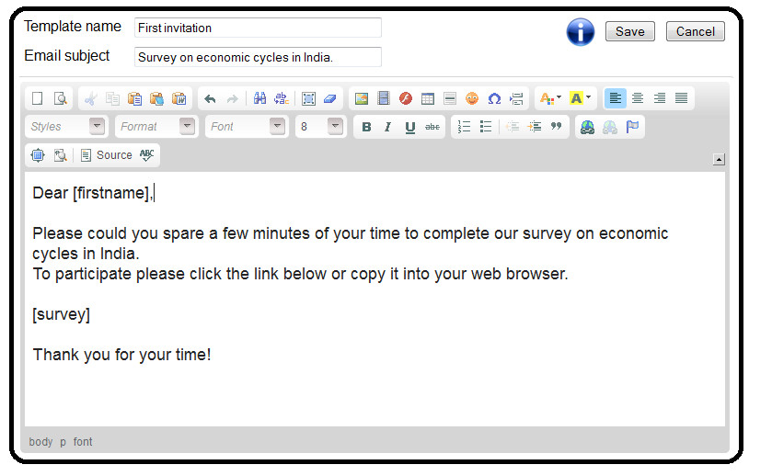Click Paste as plain text icon
772x476 pixels.
click(156, 98)
